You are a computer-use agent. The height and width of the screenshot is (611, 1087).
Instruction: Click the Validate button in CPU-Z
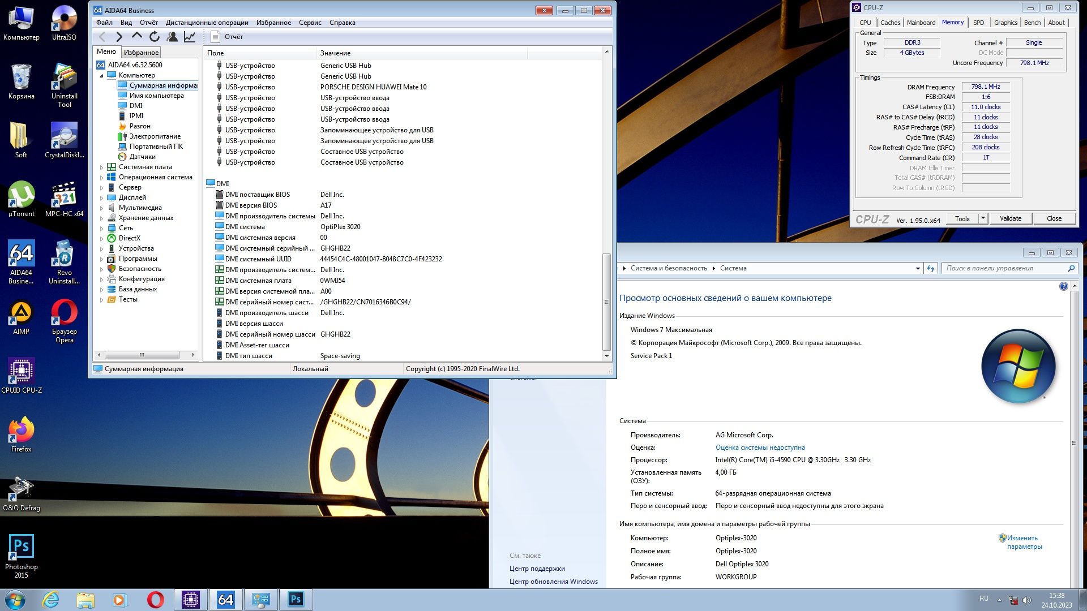click(x=1010, y=218)
